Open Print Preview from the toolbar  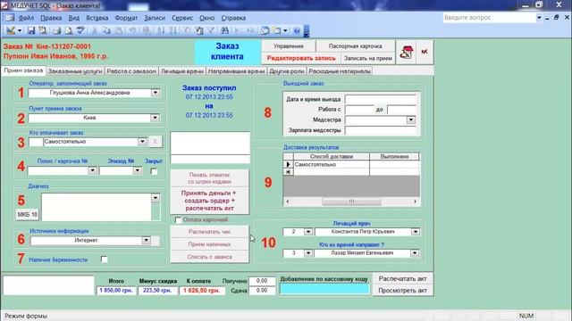(x=68, y=30)
